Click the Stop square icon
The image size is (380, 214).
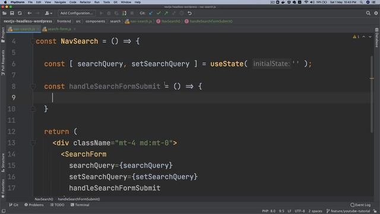tap(132, 13)
